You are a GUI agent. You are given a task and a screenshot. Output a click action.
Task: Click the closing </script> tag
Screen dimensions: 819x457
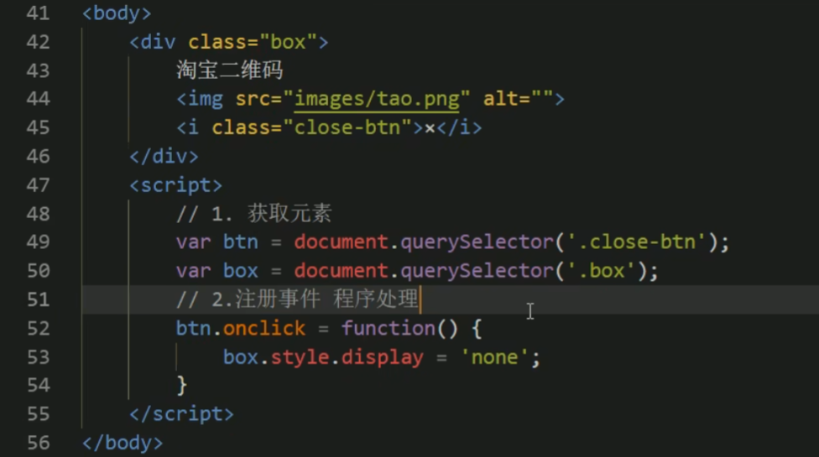click(x=181, y=414)
